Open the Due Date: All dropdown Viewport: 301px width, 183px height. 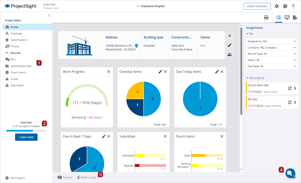272,66
